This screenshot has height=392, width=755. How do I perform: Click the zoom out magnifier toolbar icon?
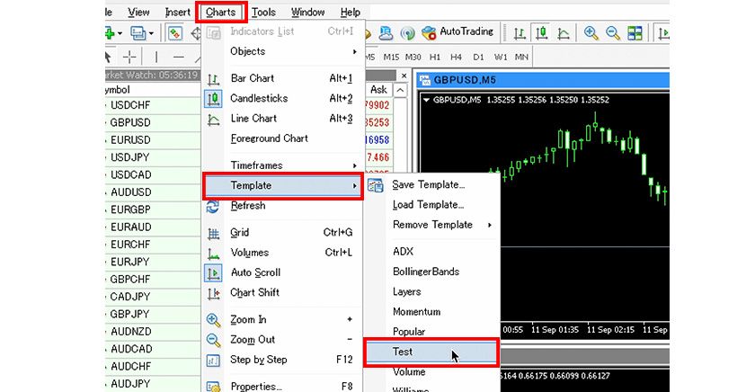[x=612, y=32]
